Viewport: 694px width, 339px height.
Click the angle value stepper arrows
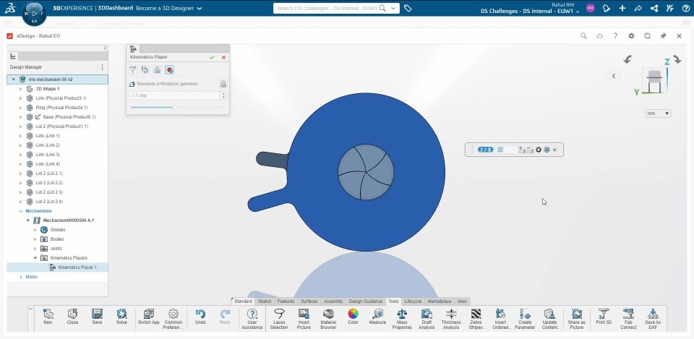[x=223, y=95]
